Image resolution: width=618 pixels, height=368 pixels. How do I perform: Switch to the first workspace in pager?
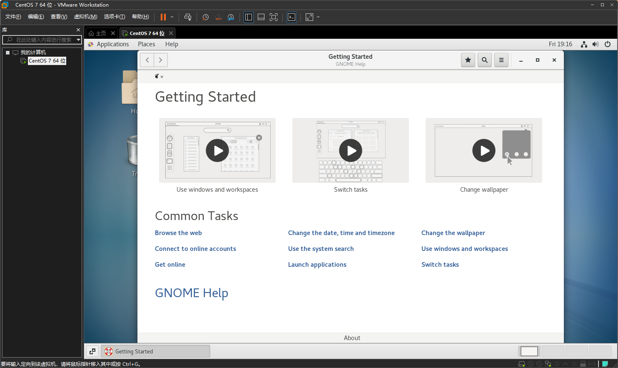(x=529, y=351)
